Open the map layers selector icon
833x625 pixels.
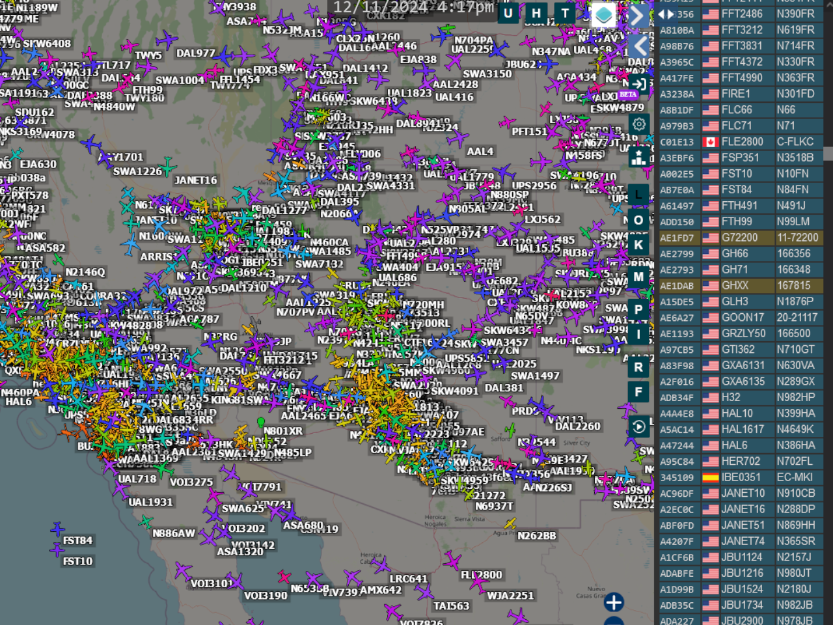coord(603,14)
